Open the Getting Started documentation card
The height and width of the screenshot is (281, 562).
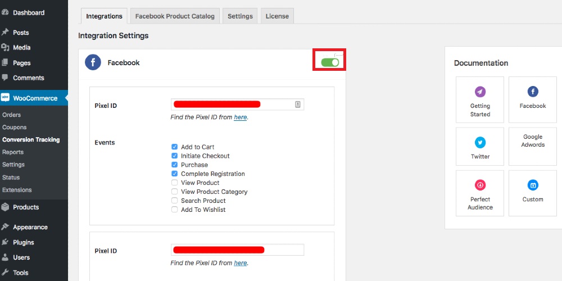[480, 99]
